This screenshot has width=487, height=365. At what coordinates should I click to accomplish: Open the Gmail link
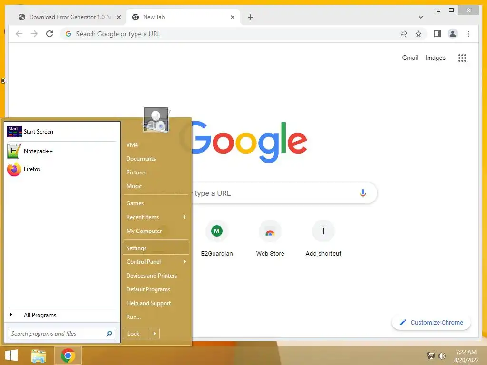(410, 58)
